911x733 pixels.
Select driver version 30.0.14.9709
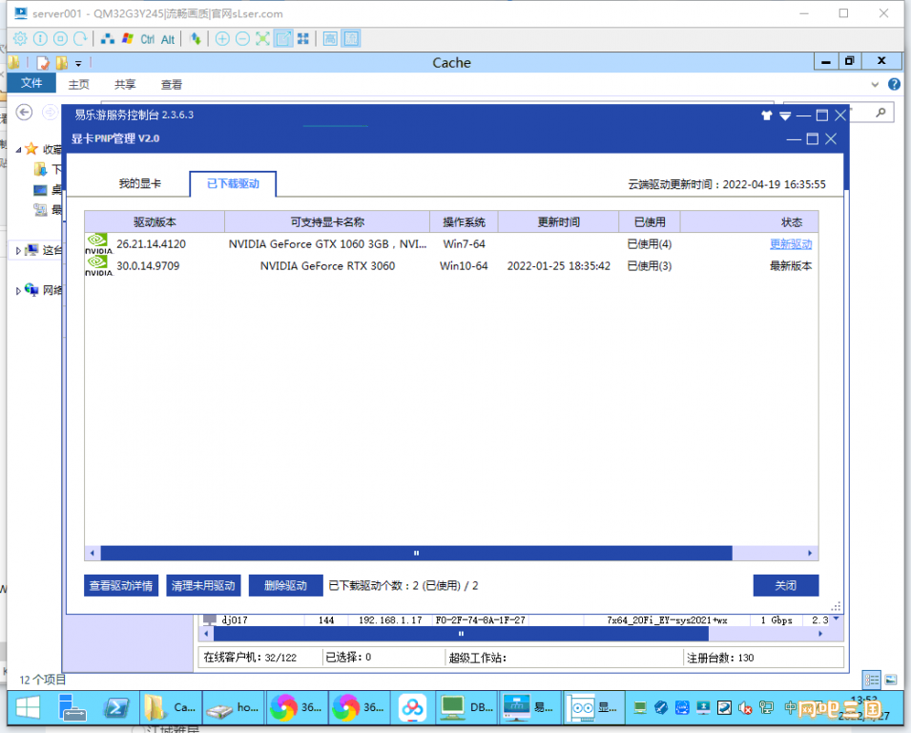click(148, 266)
